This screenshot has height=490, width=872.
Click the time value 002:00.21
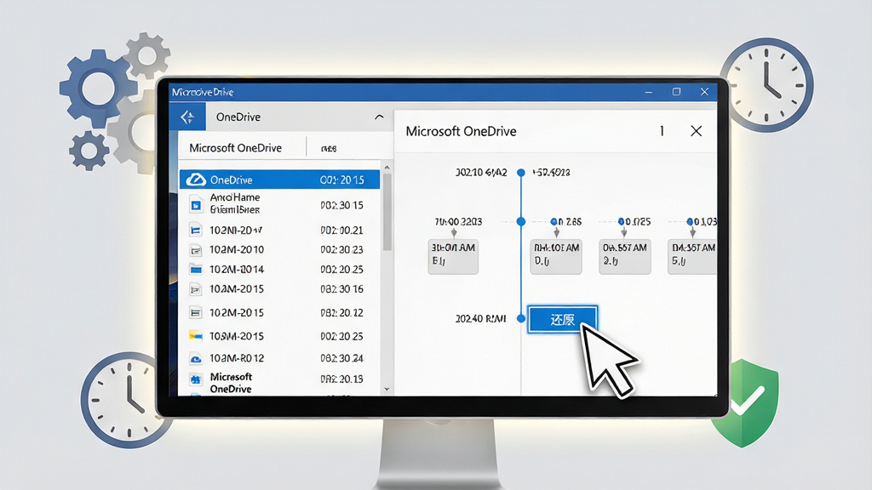click(x=341, y=230)
